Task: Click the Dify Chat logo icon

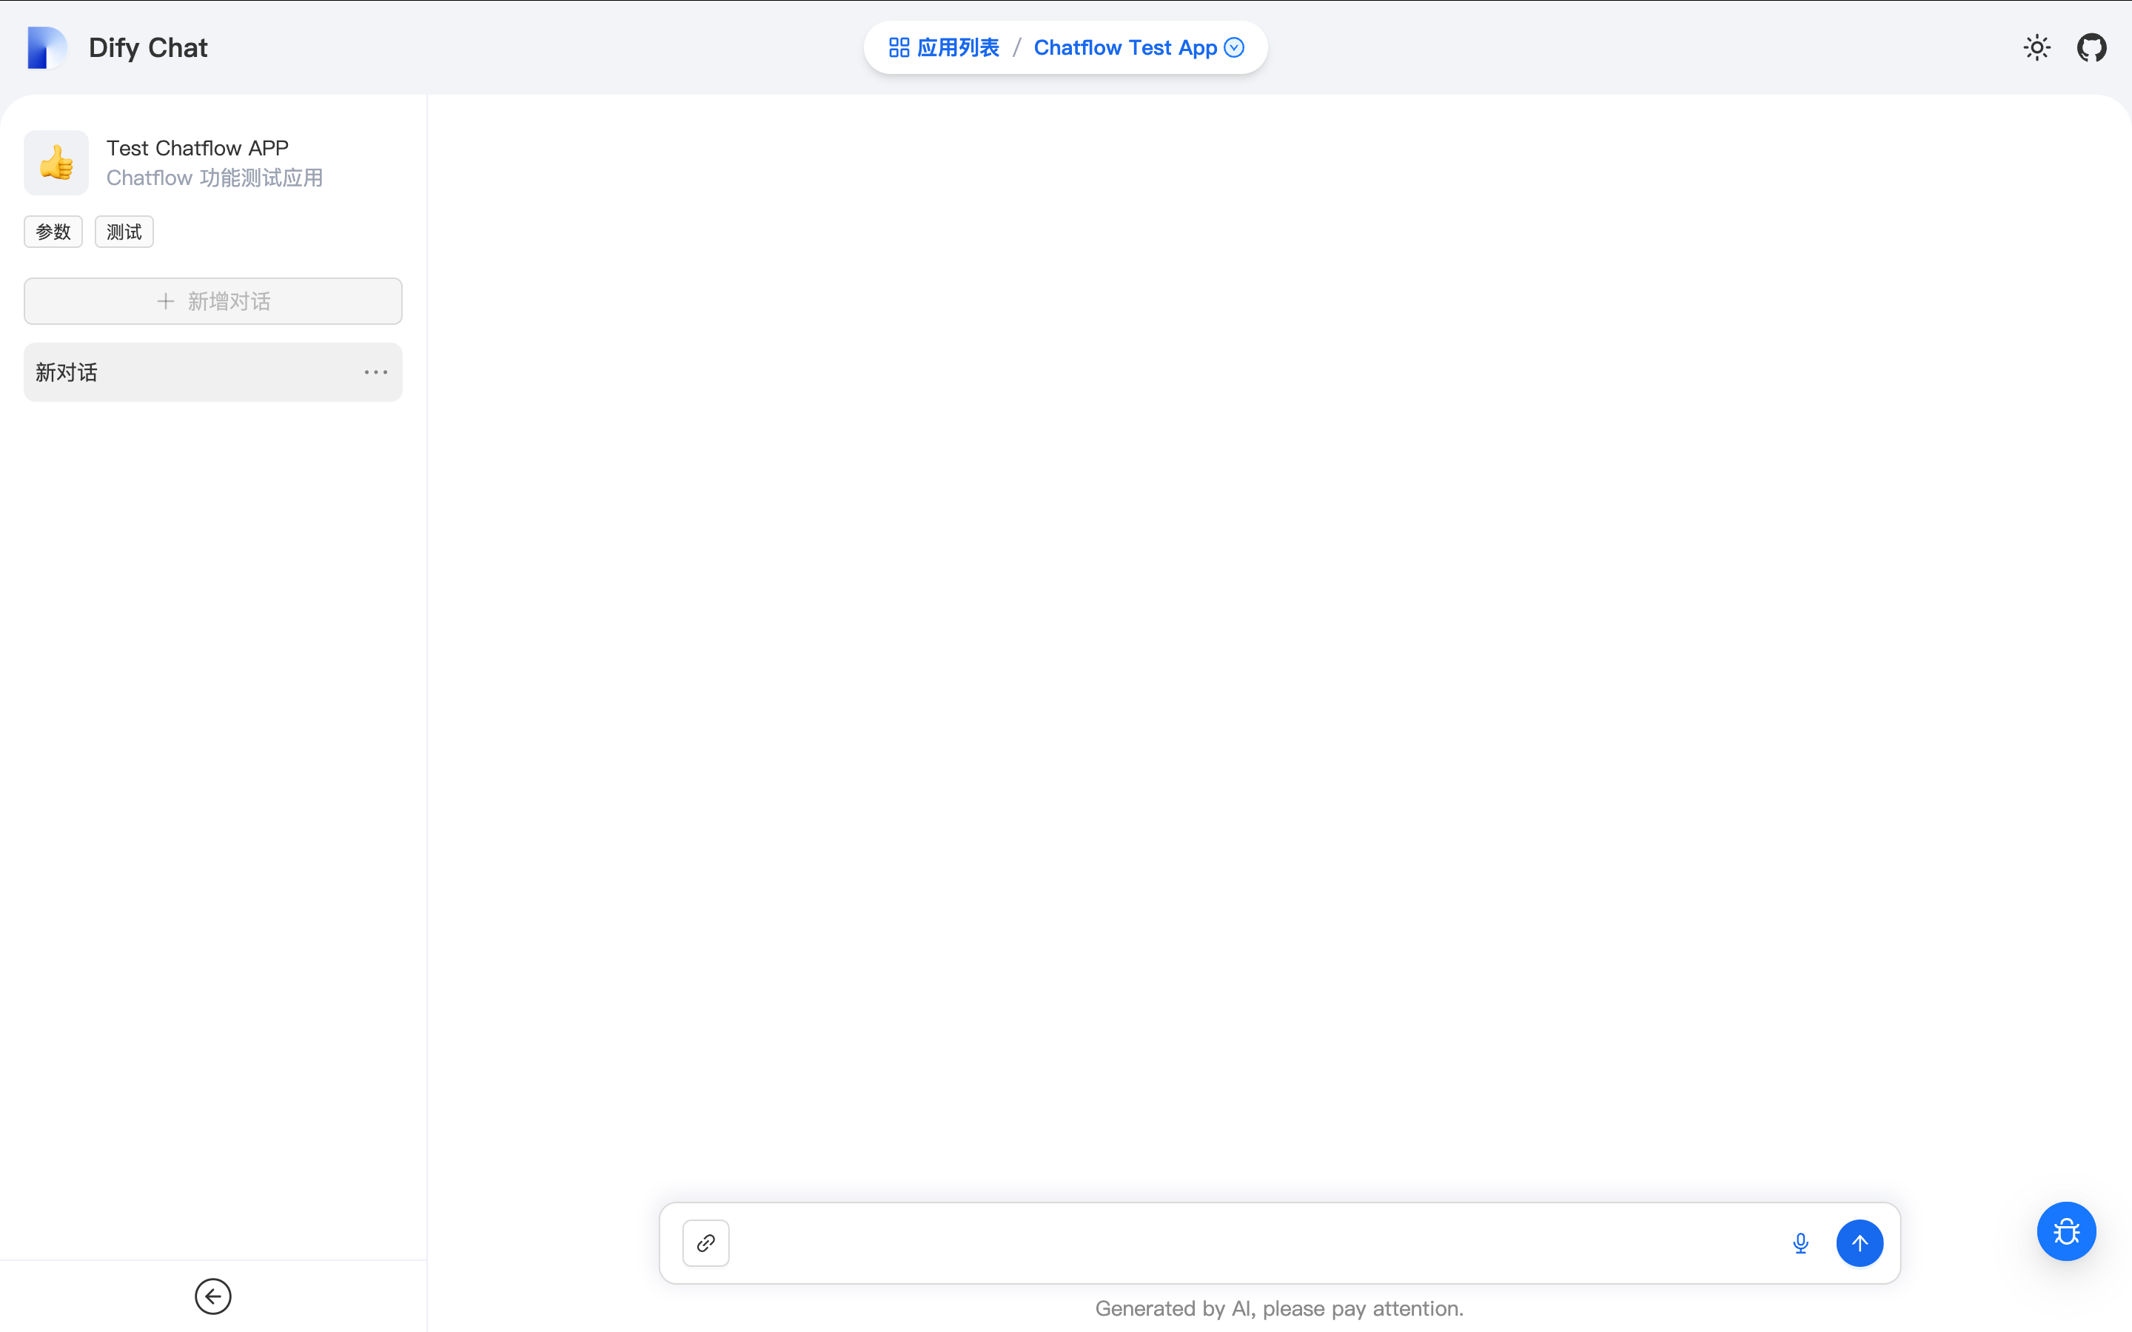Action: [x=46, y=47]
